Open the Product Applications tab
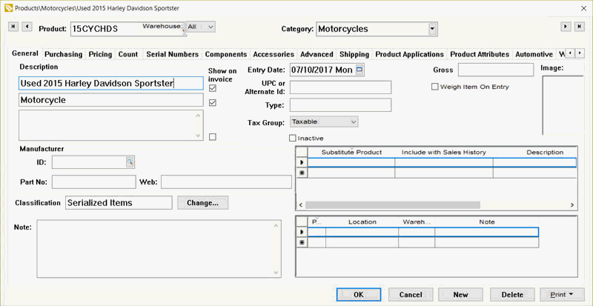Image resolution: width=593 pixels, height=306 pixels. coord(410,55)
